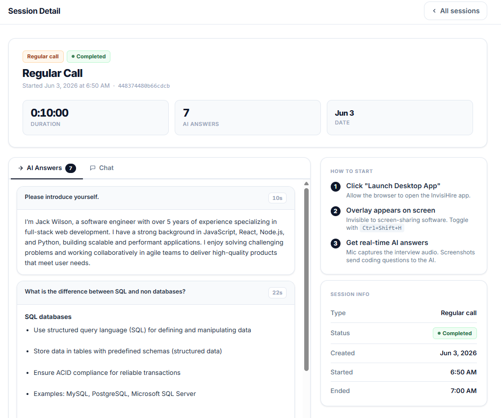Image resolution: width=501 pixels, height=418 pixels.
Task: Go back to All sessions
Action: click(x=455, y=11)
